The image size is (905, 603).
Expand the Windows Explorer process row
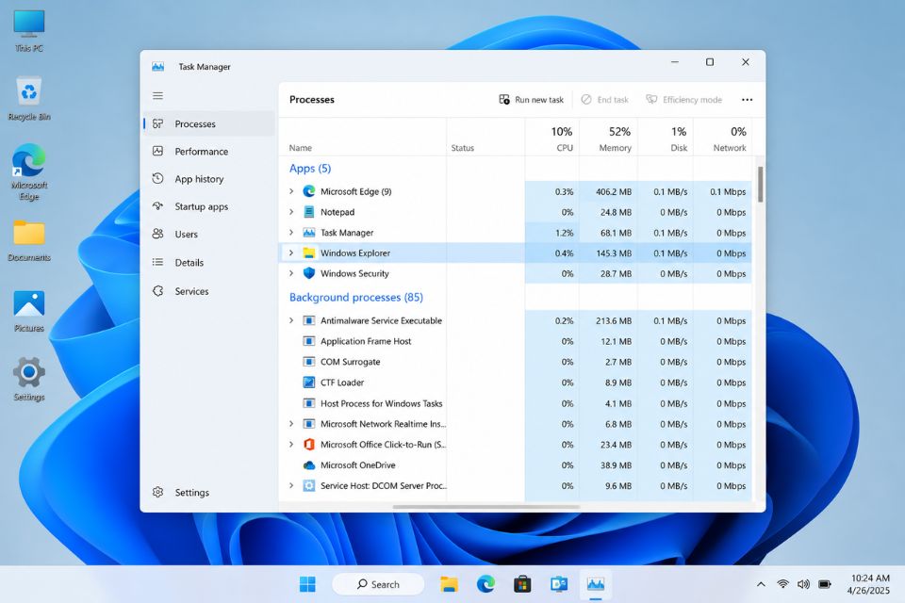click(291, 253)
